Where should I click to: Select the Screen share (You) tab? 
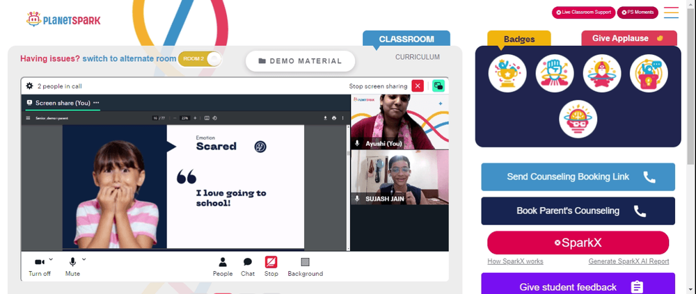click(x=63, y=103)
